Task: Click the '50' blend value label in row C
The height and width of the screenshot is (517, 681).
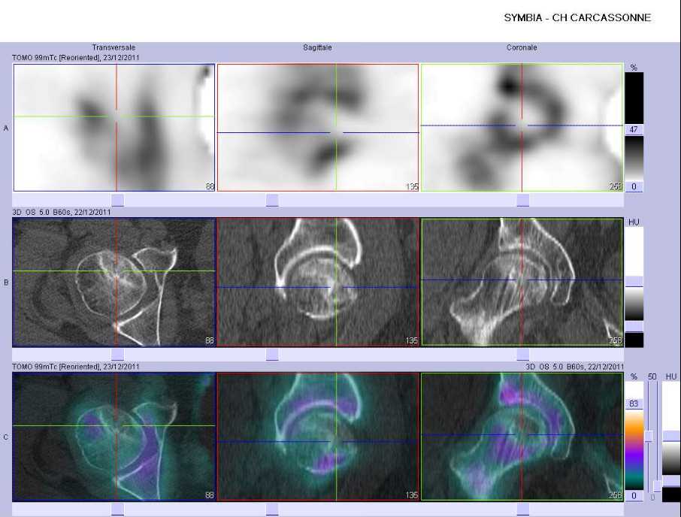Action: pyautogui.click(x=652, y=376)
